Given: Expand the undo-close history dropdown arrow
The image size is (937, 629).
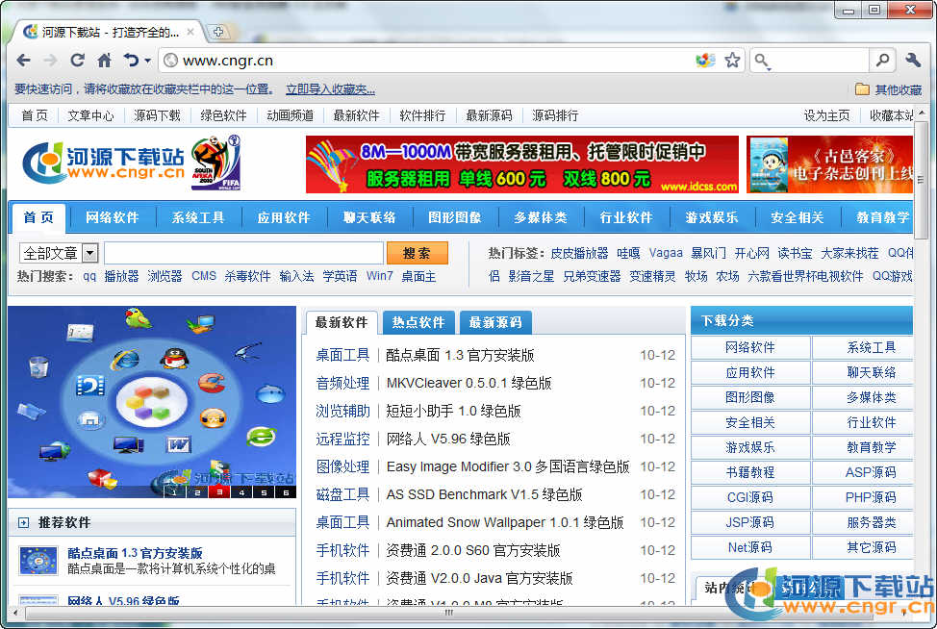Looking at the screenshot, I should click(147, 62).
